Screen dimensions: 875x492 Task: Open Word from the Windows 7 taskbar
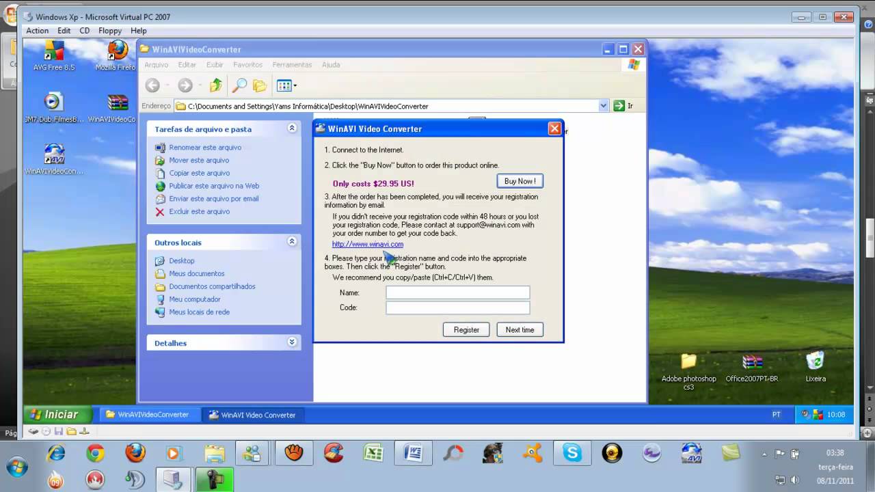click(x=413, y=452)
